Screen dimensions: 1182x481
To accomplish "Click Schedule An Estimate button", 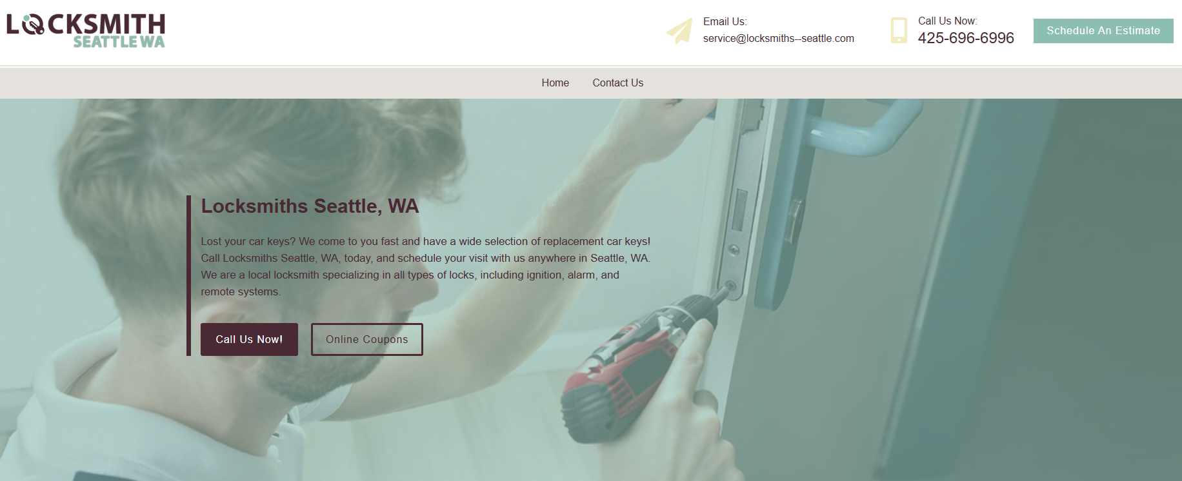I will click(x=1103, y=31).
